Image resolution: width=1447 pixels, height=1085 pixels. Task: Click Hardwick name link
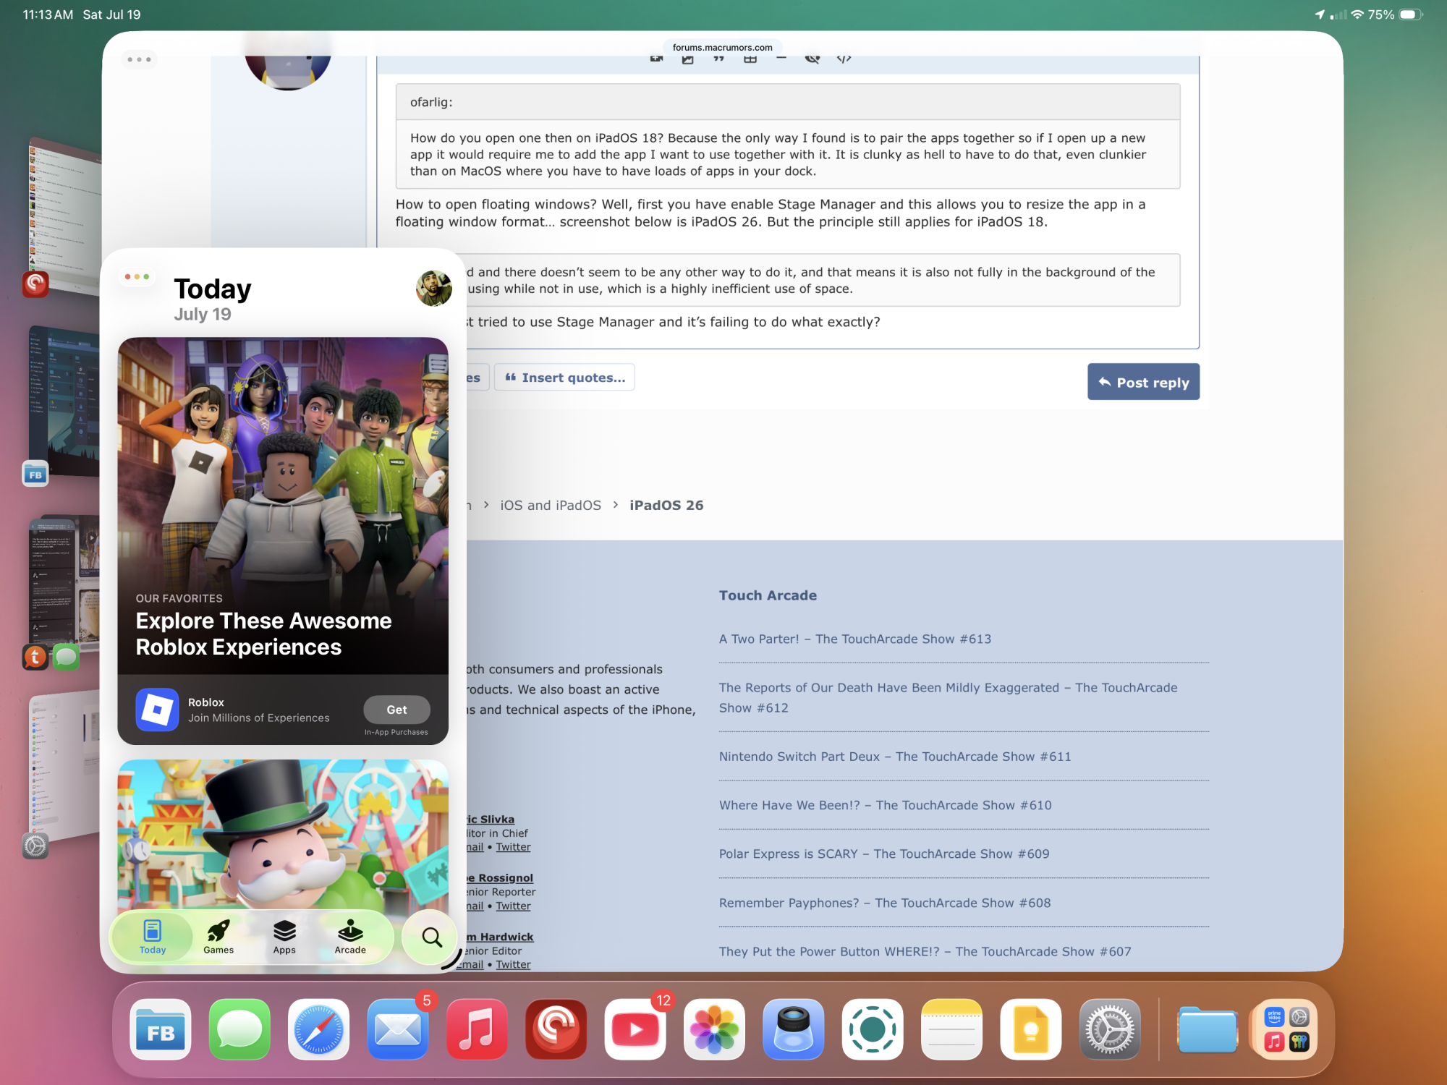pyautogui.click(x=501, y=937)
